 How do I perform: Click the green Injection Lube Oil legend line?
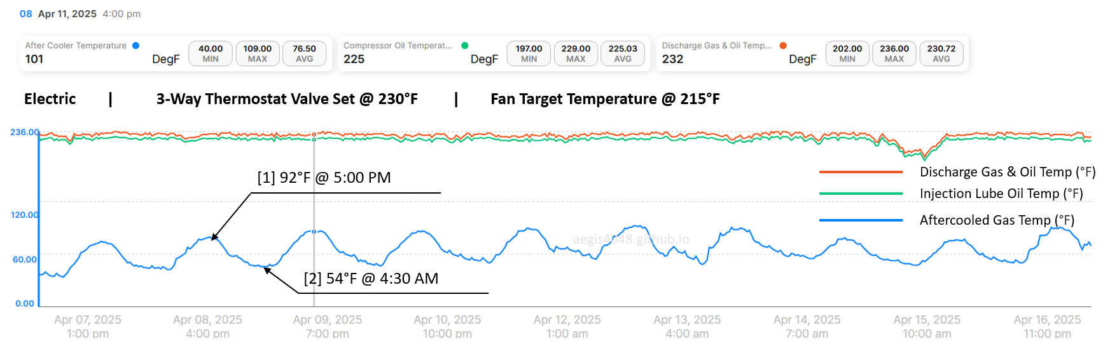pos(861,194)
